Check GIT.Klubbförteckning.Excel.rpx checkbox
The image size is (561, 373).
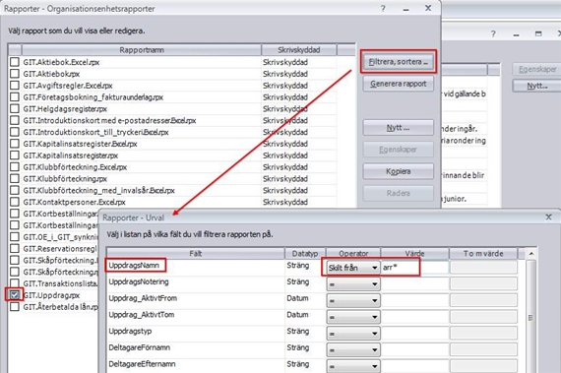point(15,166)
